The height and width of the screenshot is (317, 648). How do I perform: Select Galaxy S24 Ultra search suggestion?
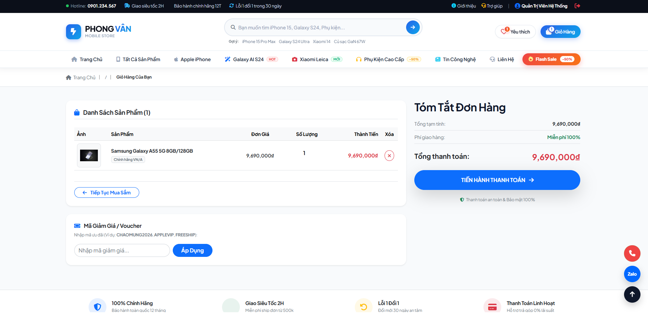[x=294, y=42]
